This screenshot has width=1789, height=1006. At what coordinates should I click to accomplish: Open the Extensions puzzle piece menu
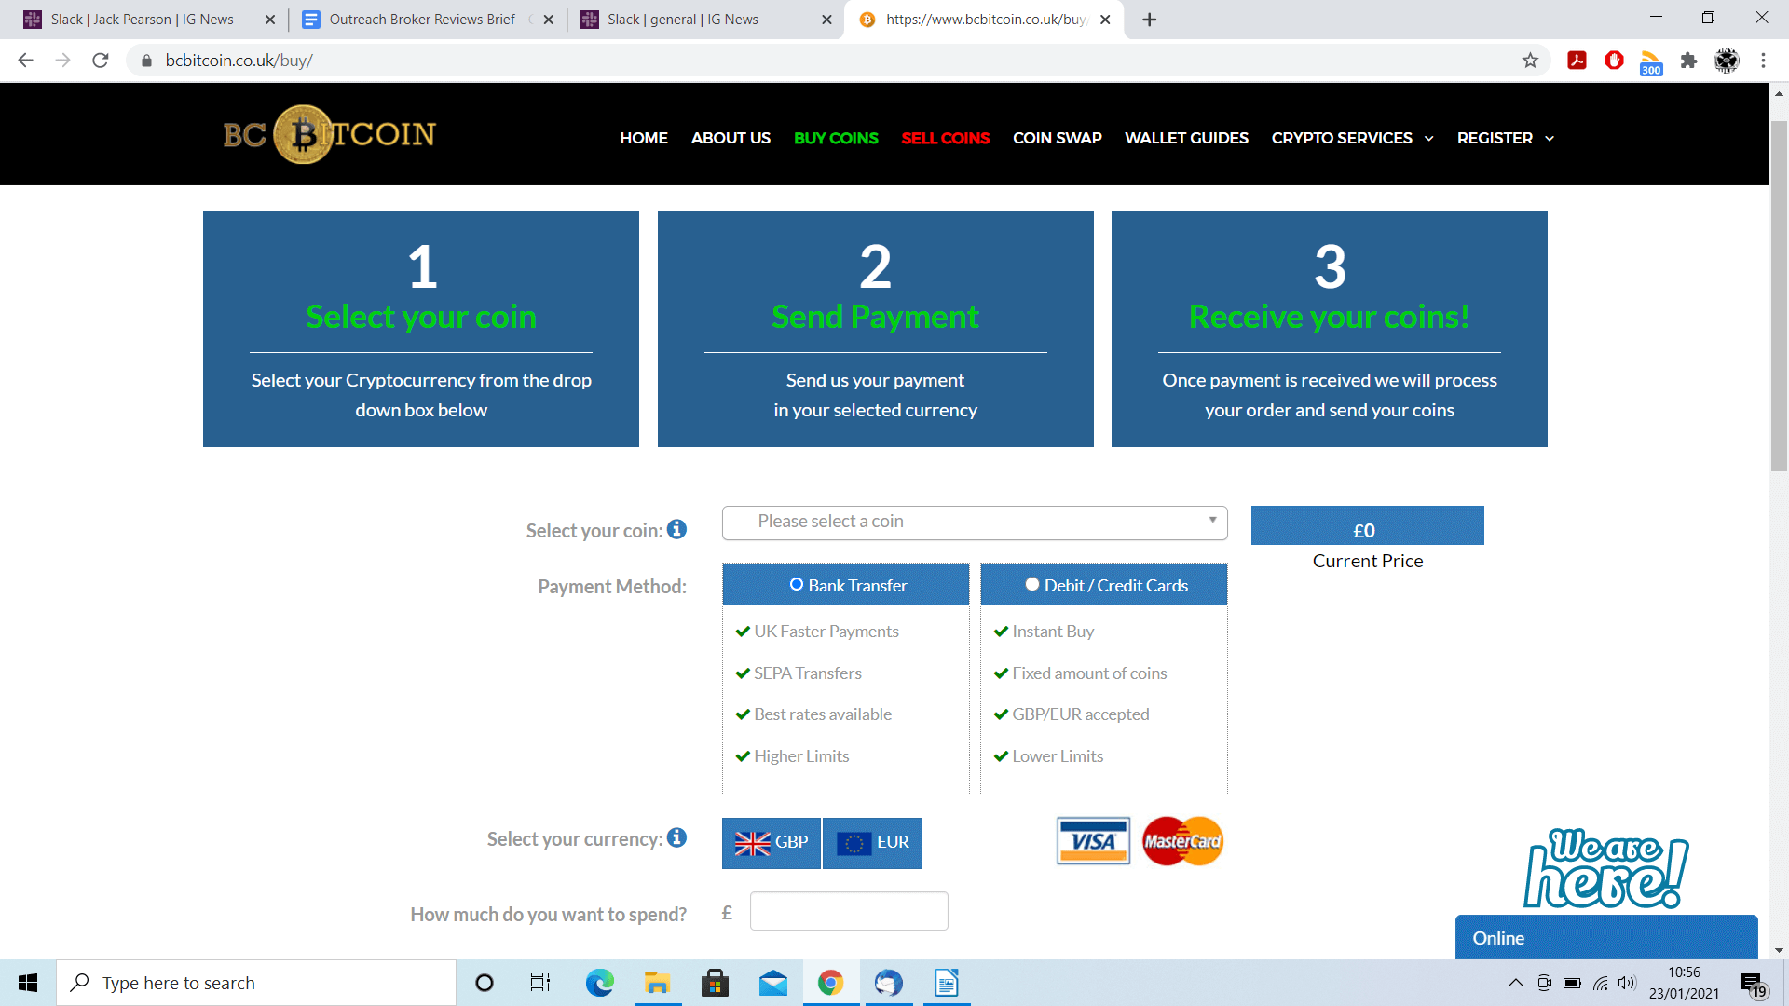pyautogui.click(x=1688, y=61)
